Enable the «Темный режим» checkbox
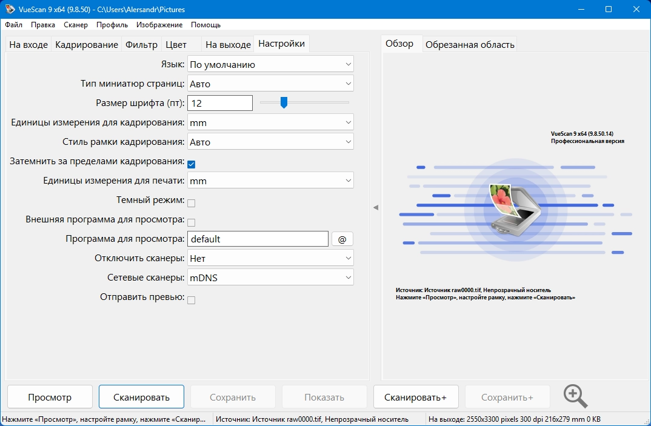 click(x=192, y=203)
